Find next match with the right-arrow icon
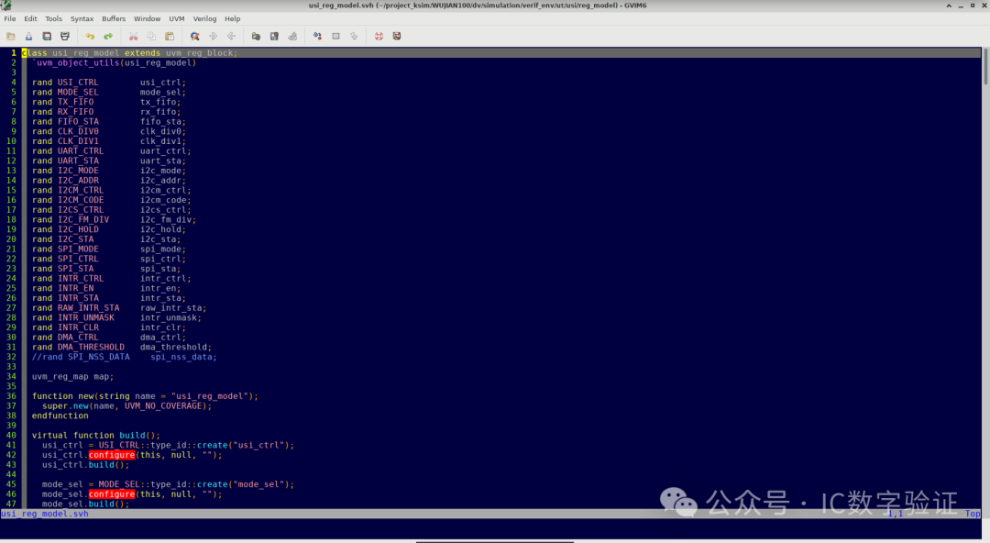The height and width of the screenshot is (543, 990). pos(214,36)
